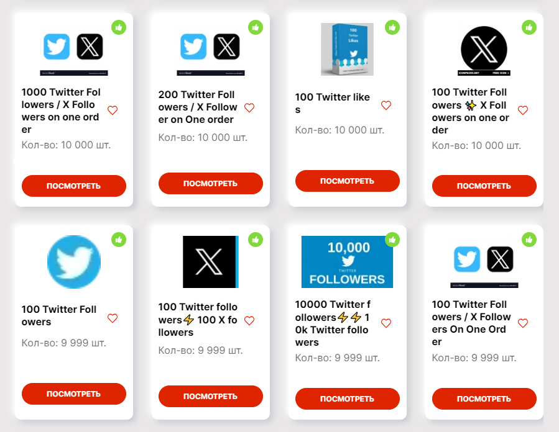The width and height of the screenshot is (559, 432).
Task: Click Посмотреть on 200 Twitter Followers card
Action: tap(211, 183)
